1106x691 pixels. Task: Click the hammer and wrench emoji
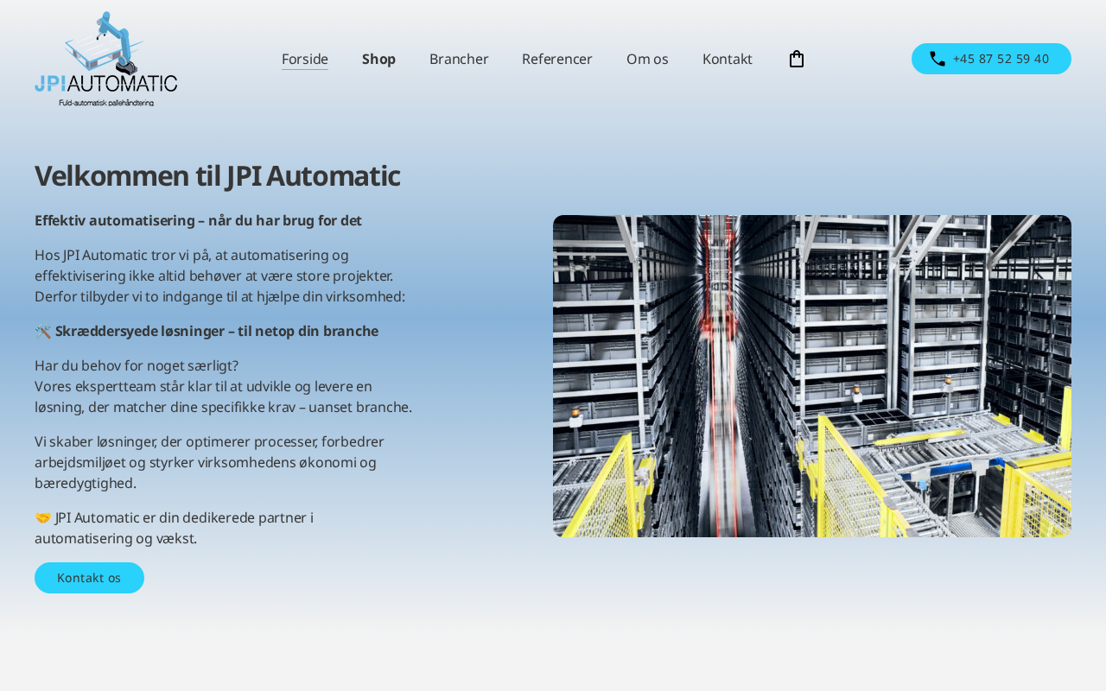click(43, 332)
